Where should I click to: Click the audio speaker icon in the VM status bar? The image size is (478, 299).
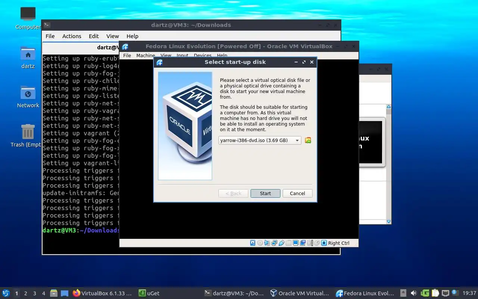coord(267,243)
